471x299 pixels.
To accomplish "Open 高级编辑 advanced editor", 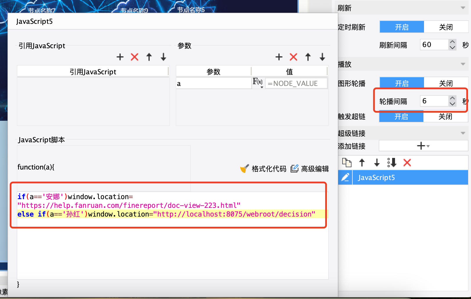I will pyautogui.click(x=309, y=169).
